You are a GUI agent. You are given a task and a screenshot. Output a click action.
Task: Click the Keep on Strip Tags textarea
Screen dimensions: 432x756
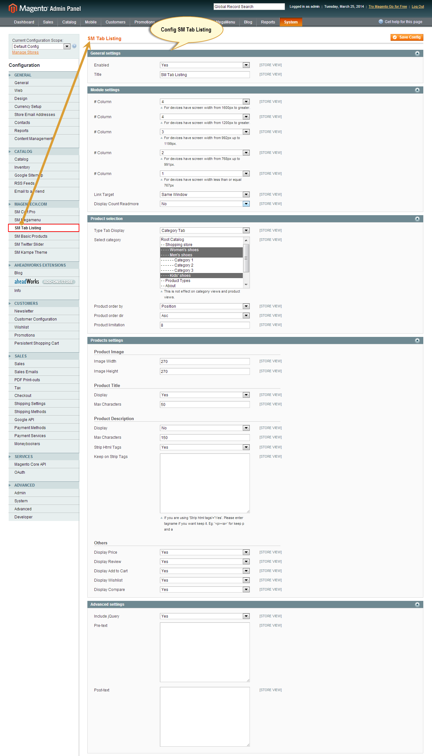pyautogui.click(x=205, y=483)
